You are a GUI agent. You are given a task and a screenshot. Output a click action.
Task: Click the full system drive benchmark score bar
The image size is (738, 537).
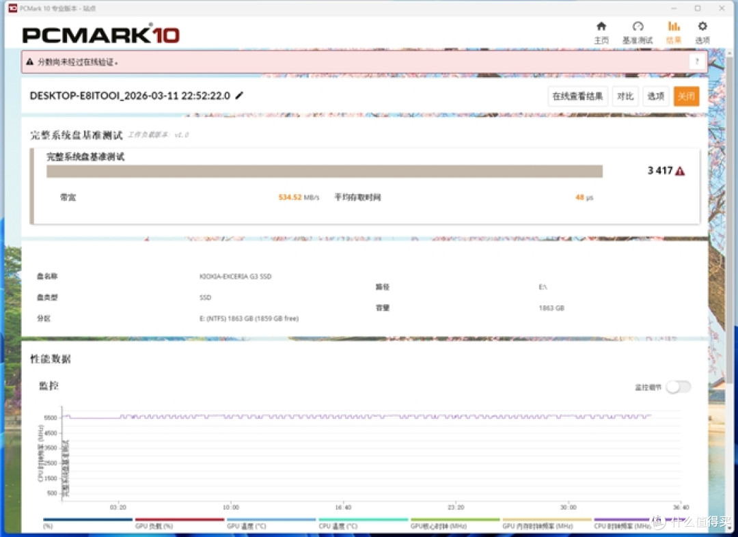325,171
